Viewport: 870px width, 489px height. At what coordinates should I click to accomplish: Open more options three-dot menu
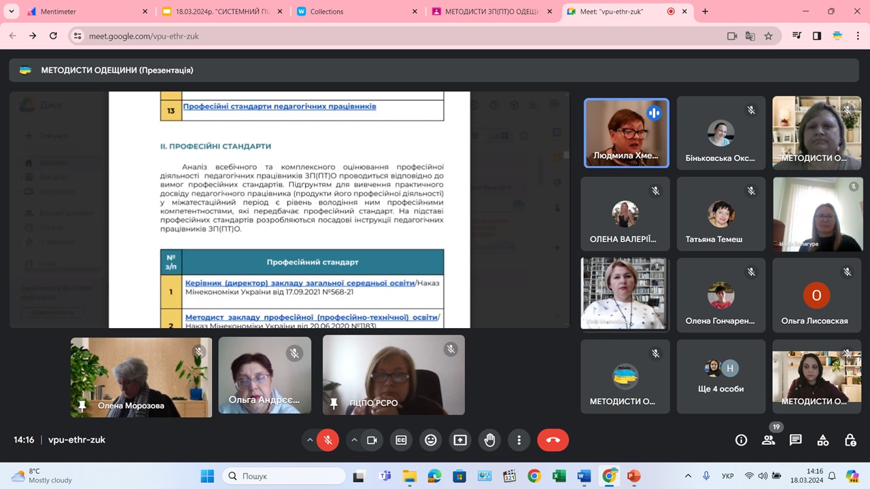point(519,440)
